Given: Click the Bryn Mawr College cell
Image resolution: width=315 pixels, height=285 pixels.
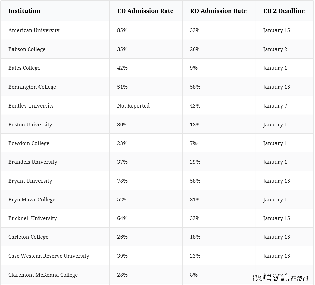Looking at the screenshot, I should tap(32, 200).
